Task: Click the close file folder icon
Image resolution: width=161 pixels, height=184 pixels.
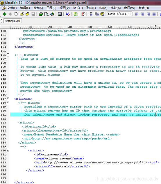Action: 27,14
